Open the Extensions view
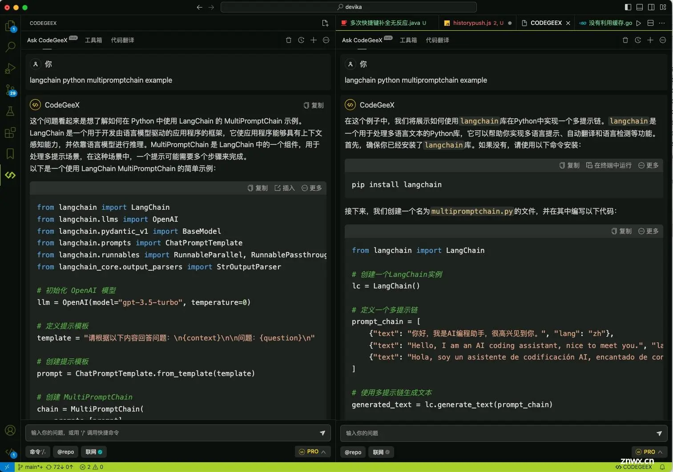The height and width of the screenshot is (472, 673). coord(10,132)
